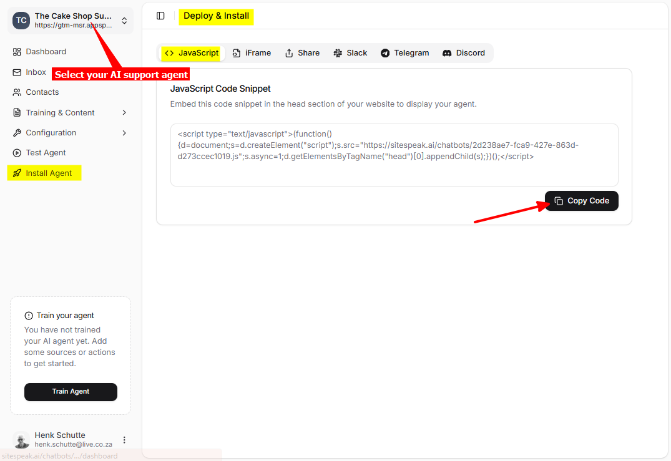Click the Share upload icon

[289, 53]
